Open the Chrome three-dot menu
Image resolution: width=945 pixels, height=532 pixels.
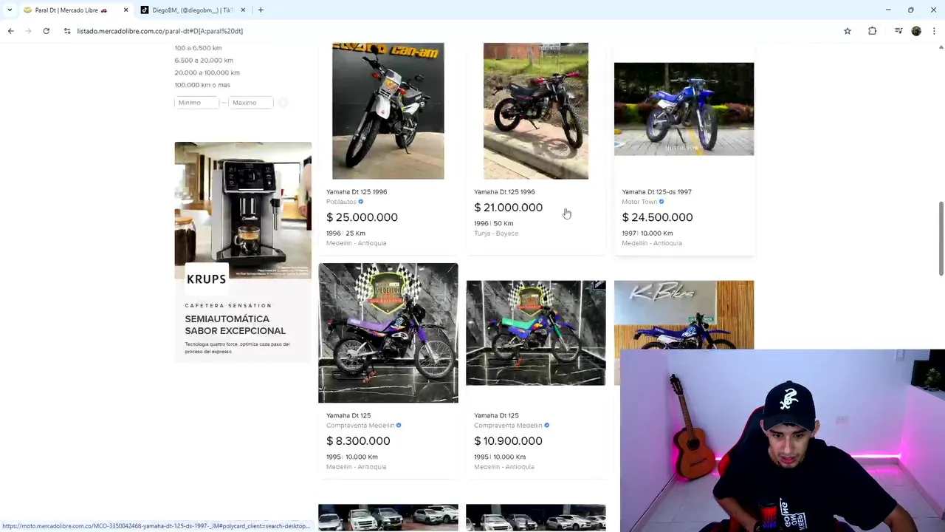pos(934,31)
